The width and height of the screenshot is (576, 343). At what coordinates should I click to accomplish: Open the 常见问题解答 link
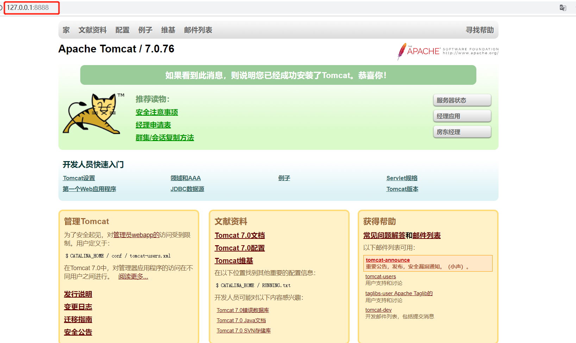point(384,235)
